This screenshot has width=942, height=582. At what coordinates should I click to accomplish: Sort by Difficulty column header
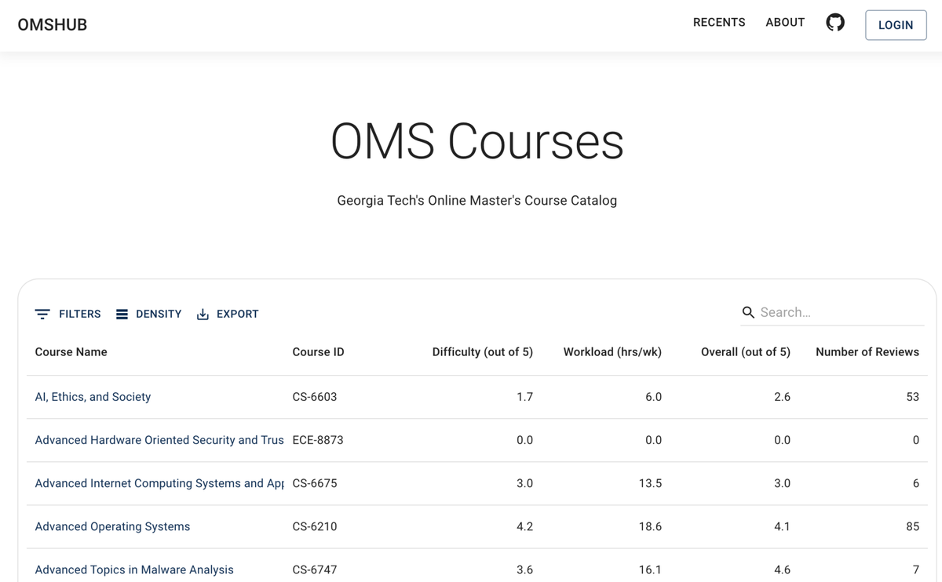(x=482, y=352)
